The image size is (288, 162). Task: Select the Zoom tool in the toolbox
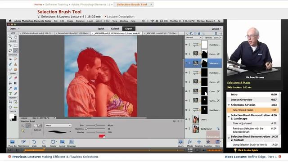(x=10, y=37)
